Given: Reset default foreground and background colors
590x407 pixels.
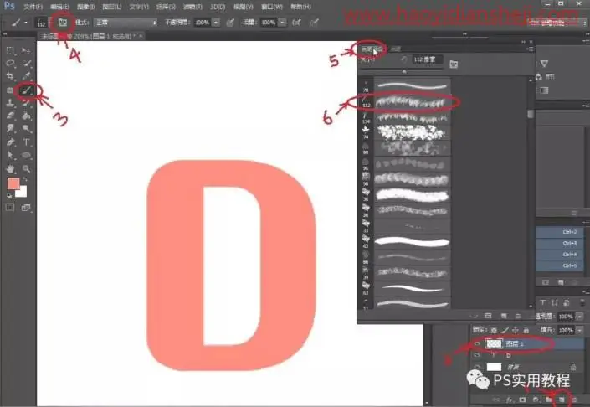Looking at the screenshot, I should [x=9, y=196].
